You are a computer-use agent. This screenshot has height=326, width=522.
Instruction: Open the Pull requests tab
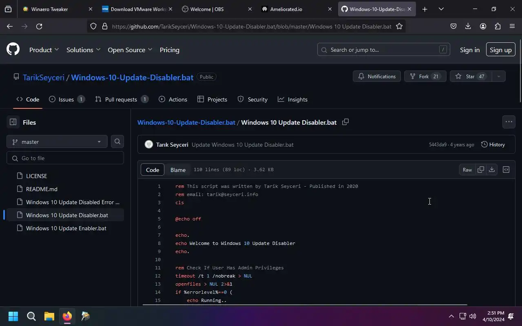(122, 99)
